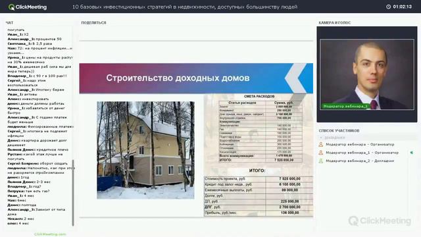Click chat message 'Иван_1: Х2'
This screenshot has width=421, height=237.
[x=18, y=34]
